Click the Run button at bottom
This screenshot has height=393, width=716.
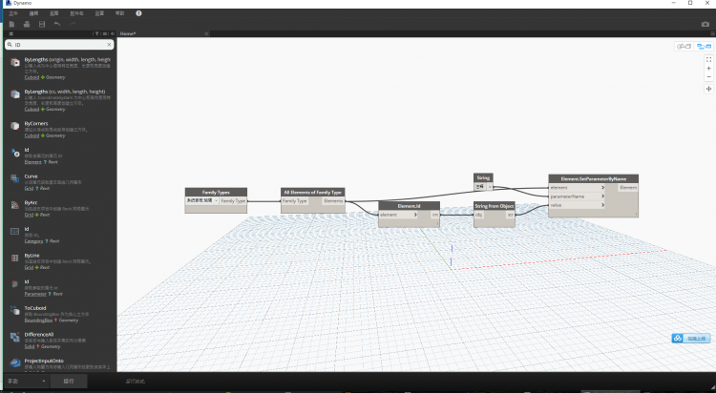[x=69, y=382]
